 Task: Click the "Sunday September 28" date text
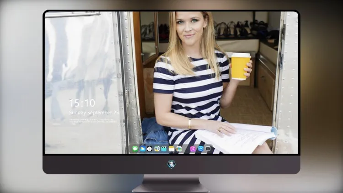point(94,113)
